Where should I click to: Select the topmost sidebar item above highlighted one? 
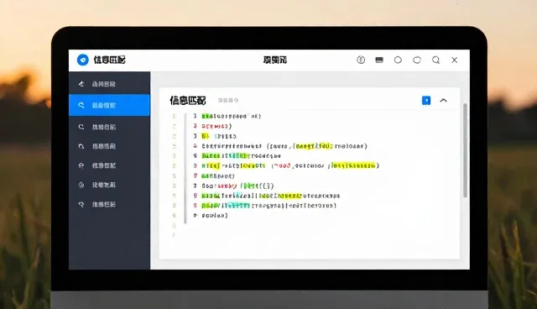pyautogui.click(x=109, y=84)
